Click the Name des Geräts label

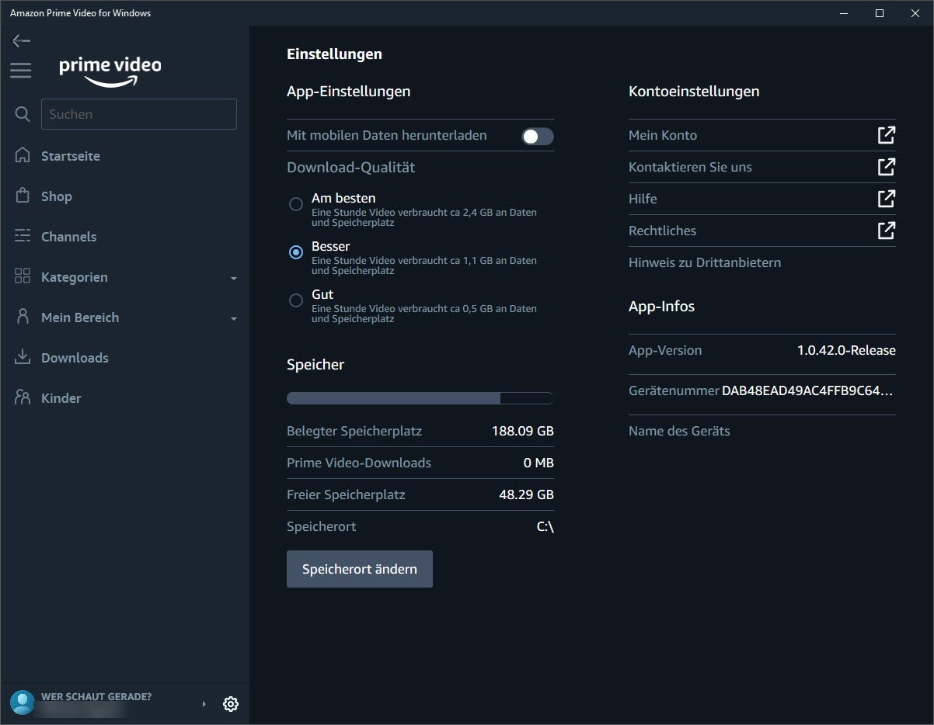point(679,431)
